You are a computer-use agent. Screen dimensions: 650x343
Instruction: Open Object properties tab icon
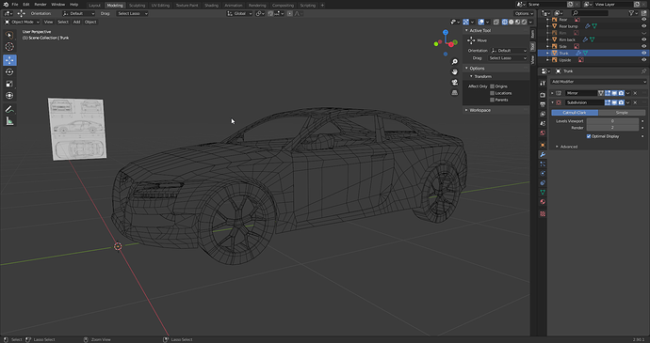coord(543,146)
